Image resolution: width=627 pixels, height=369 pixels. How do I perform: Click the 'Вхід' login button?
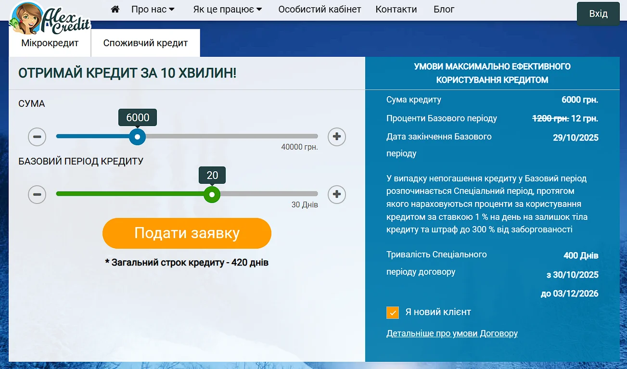click(598, 13)
